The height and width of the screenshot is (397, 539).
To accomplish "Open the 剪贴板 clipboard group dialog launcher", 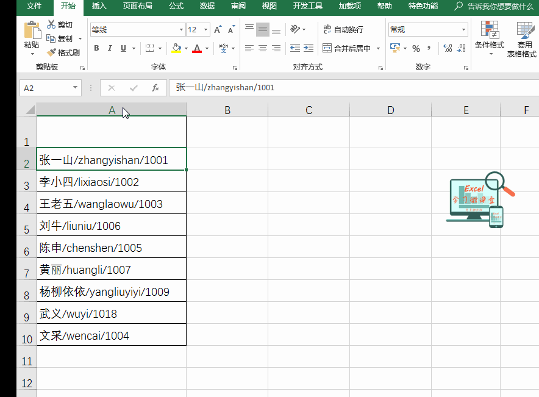I will 82,68.
